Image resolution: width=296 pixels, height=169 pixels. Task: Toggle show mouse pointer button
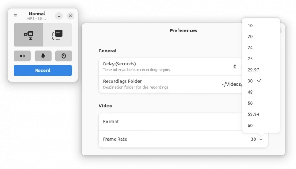63,56
